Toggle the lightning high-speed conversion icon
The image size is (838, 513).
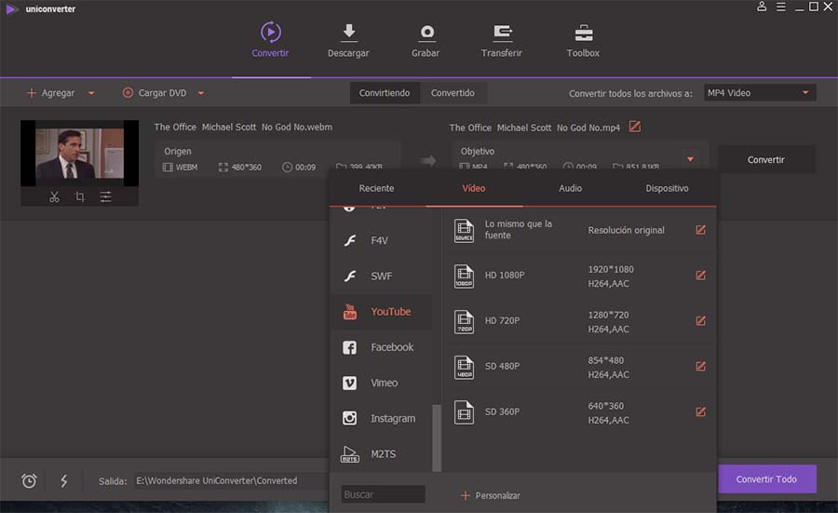[x=63, y=481]
